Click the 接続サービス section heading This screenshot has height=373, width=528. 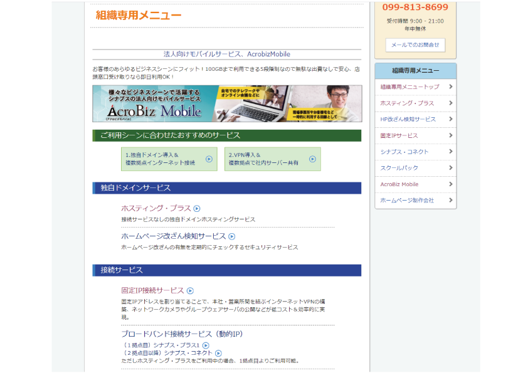(x=227, y=270)
